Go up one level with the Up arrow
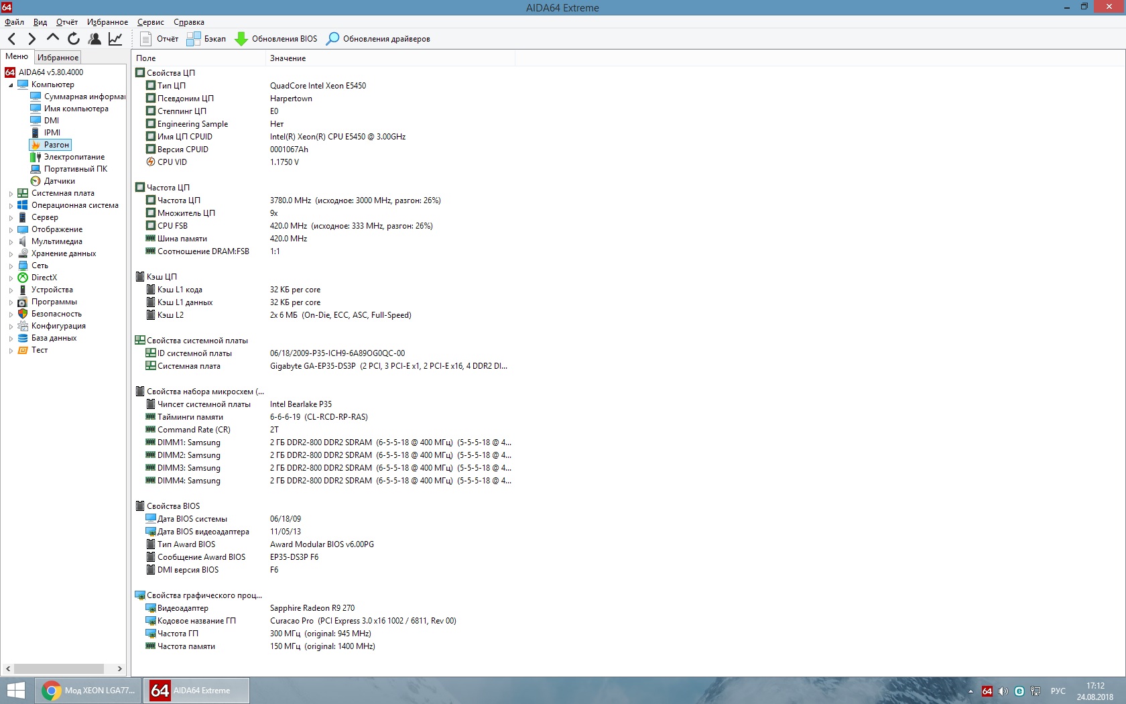 [53, 38]
